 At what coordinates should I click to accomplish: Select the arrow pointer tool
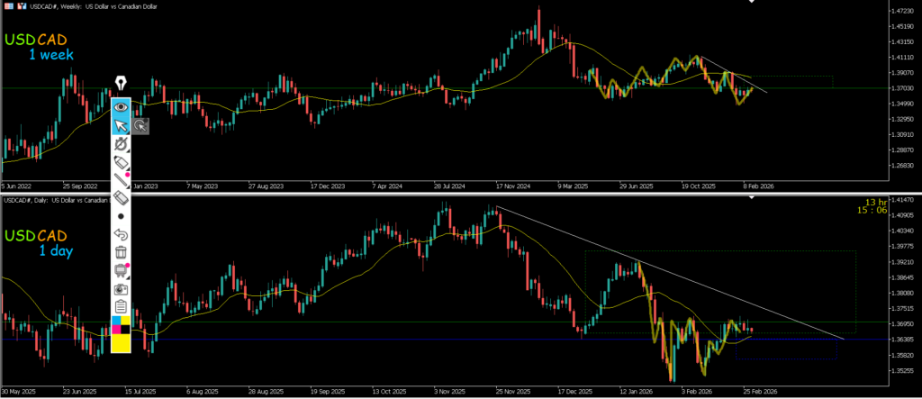coord(121,125)
